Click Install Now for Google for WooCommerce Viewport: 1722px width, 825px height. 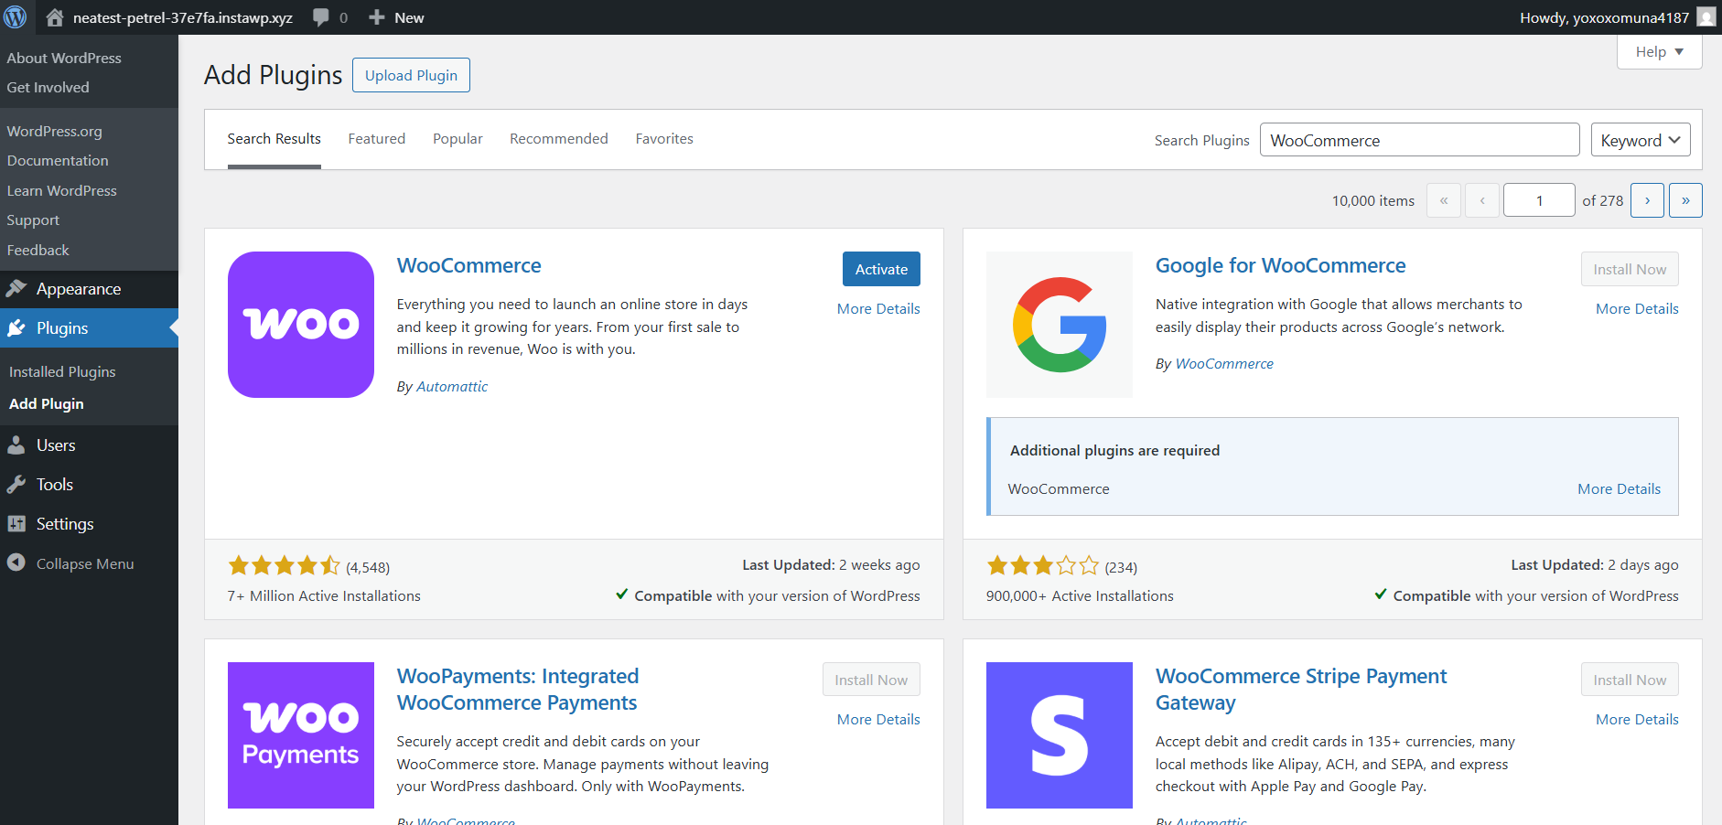1630,269
